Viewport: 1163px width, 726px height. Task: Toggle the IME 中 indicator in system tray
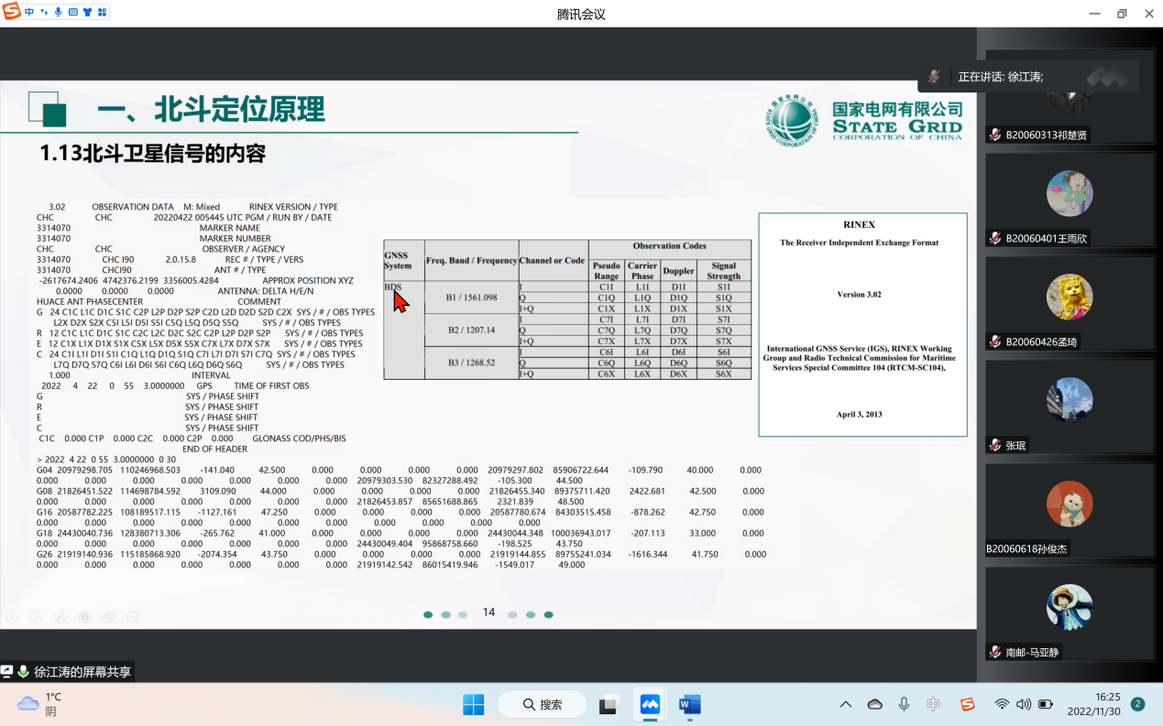[x=933, y=704]
